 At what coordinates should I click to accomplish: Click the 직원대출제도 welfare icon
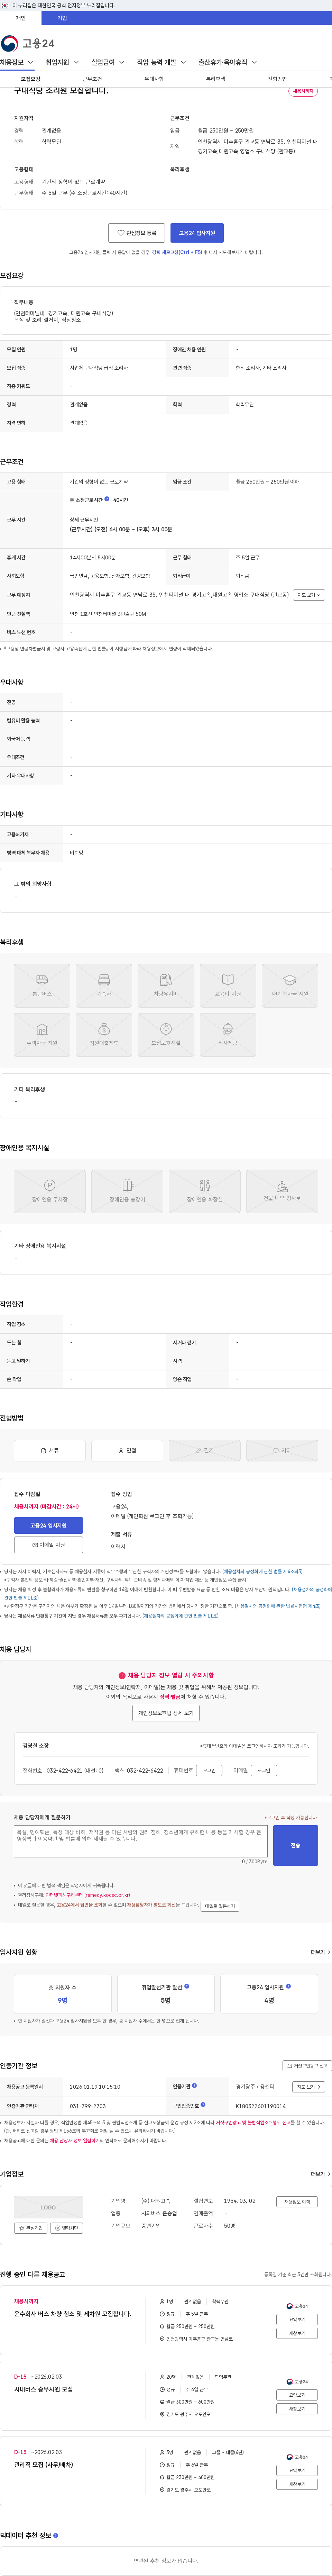tap(104, 1035)
